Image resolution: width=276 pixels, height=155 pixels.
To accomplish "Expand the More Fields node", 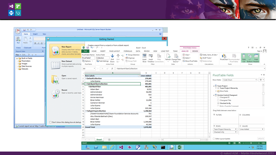I will point(216,91).
